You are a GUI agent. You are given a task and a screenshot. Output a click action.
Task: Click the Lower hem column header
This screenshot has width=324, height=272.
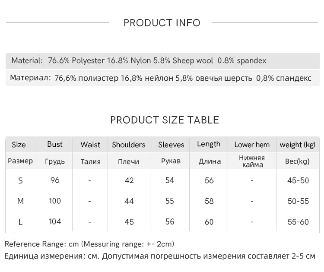(252, 145)
